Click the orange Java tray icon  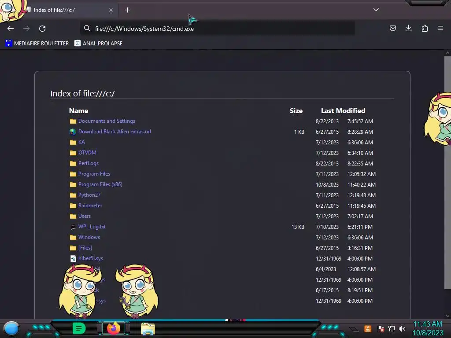tap(368, 328)
